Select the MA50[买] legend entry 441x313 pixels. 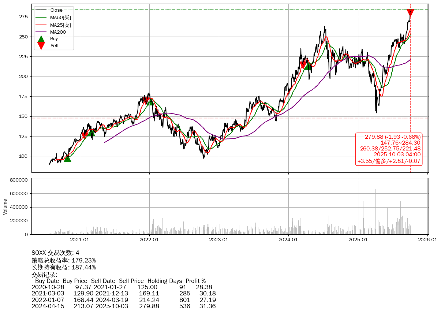click(60, 18)
